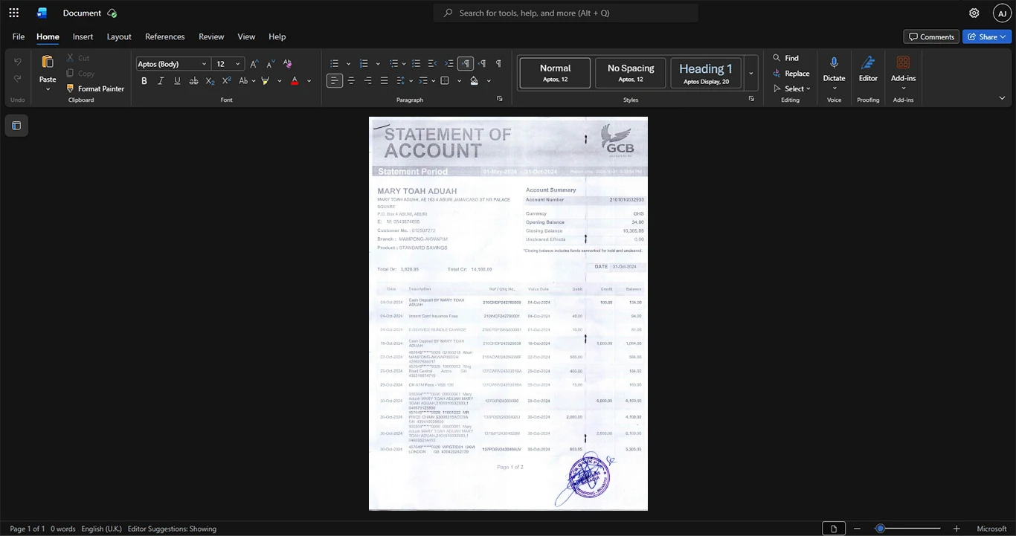This screenshot has height=536, width=1016.
Task: Click the Format Painter tool
Action: [x=95, y=88]
